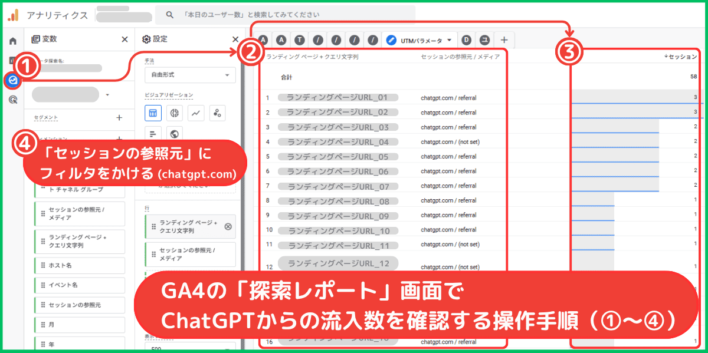Image resolution: width=708 pixels, height=353 pixels.
Task: Select the line chart visualization
Action: (196, 113)
